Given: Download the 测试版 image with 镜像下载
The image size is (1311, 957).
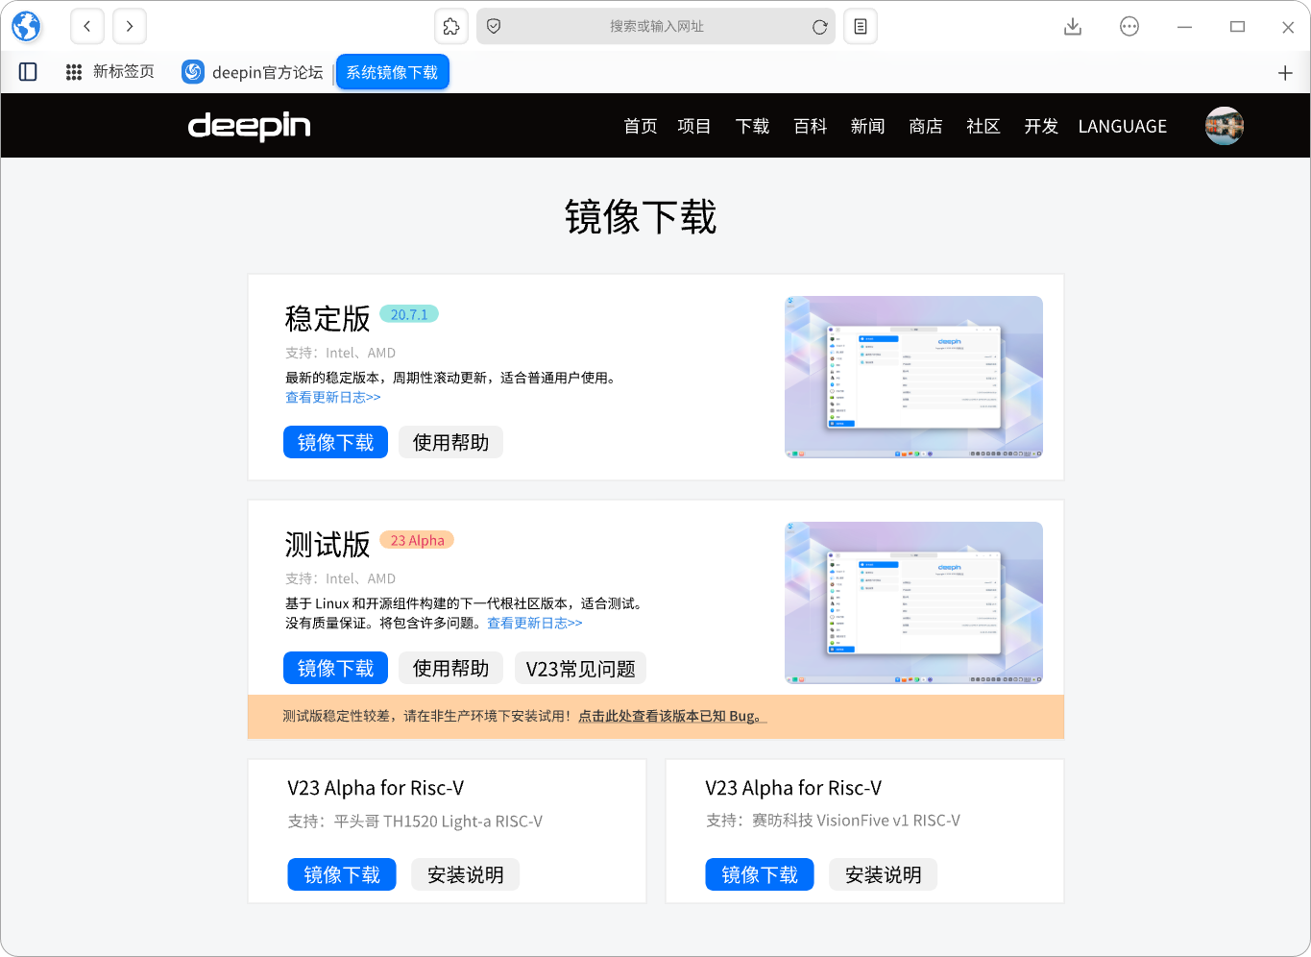Looking at the screenshot, I should click(x=335, y=668).
